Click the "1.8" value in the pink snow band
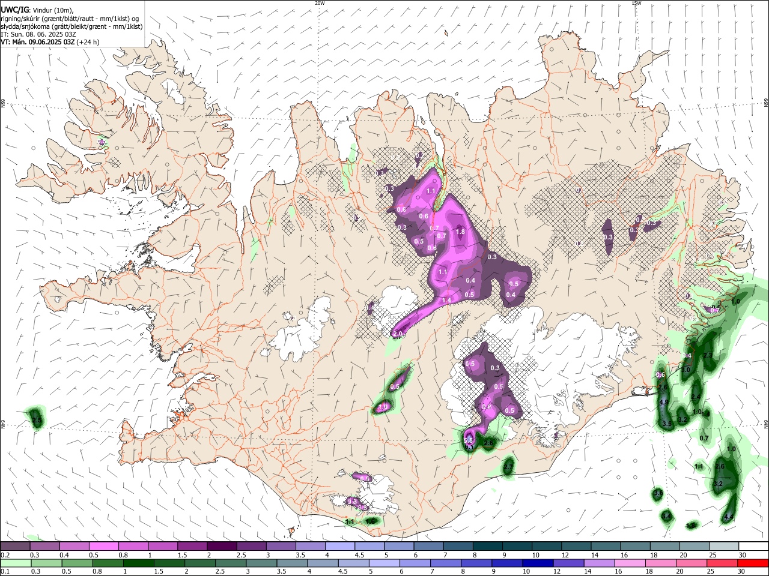The image size is (769, 576). pyautogui.click(x=461, y=232)
